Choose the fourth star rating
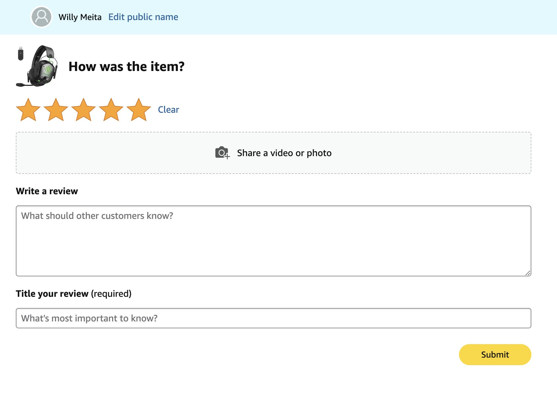The height and width of the screenshot is (399, 557). (x=111, y=110)
